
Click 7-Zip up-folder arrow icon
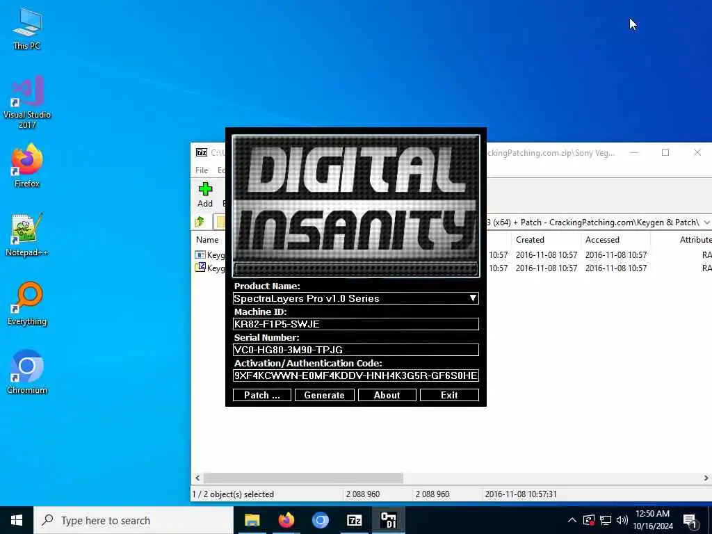(x=200, y=222)
